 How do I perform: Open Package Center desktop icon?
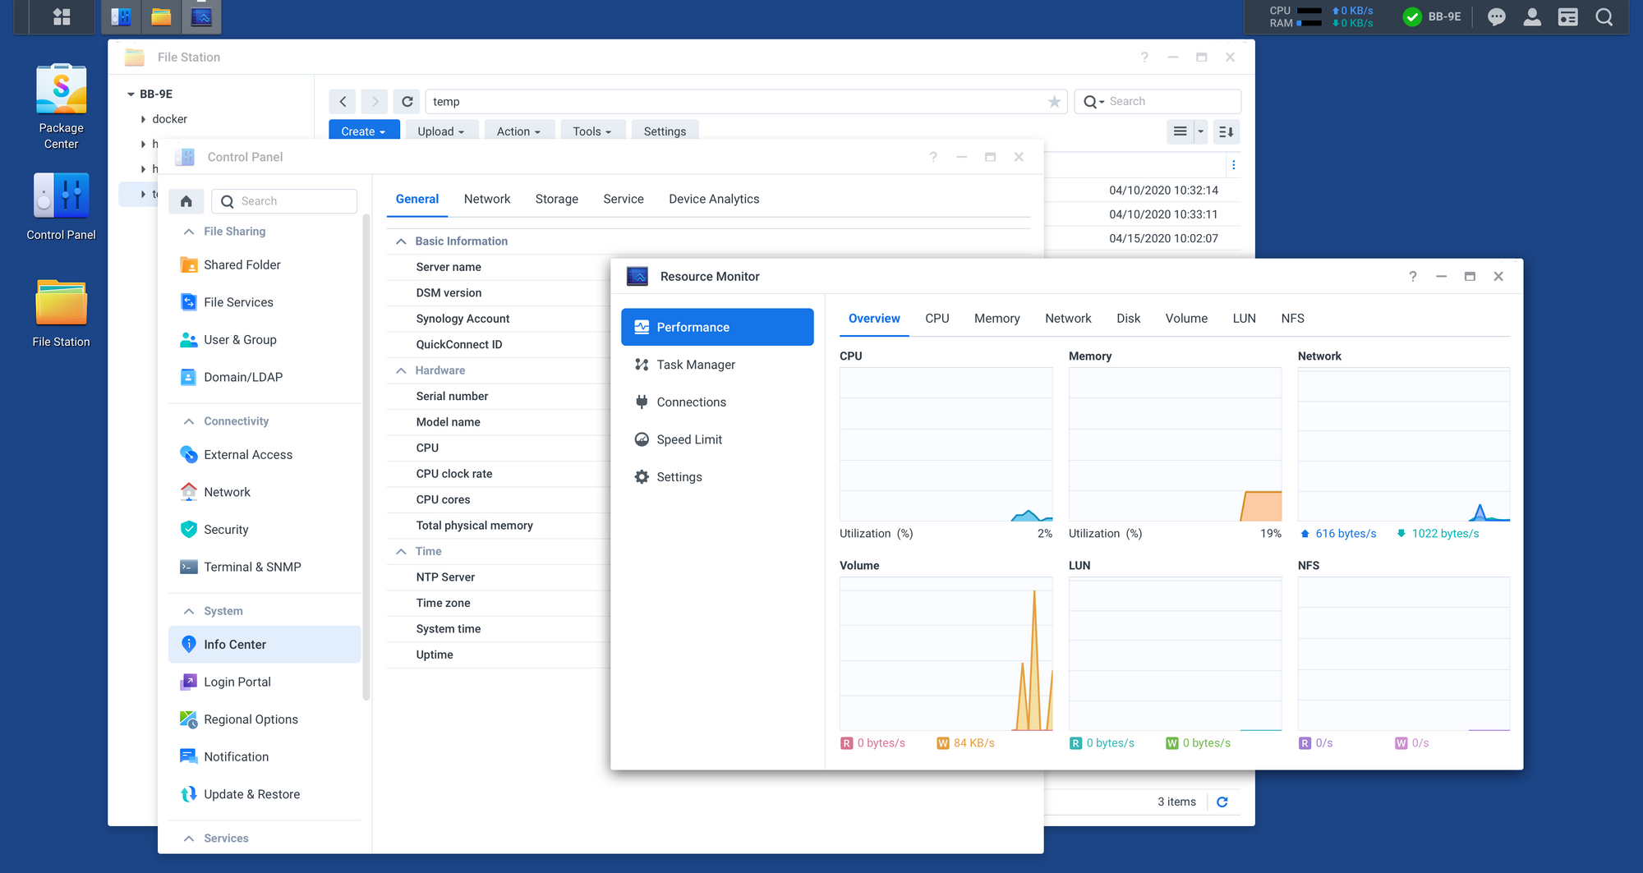[62, 107]
